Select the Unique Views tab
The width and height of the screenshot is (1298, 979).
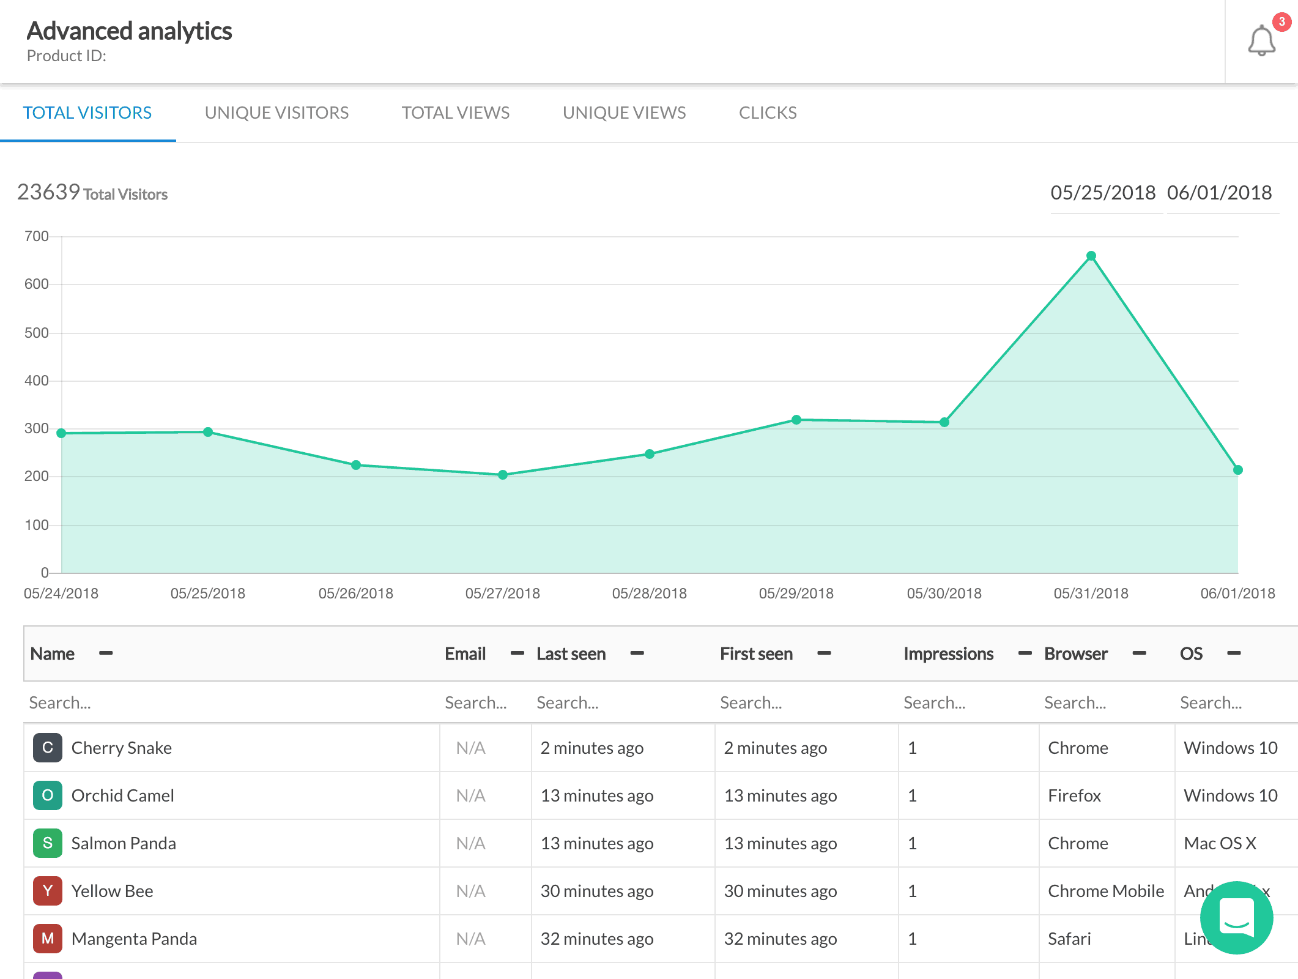(624, 113)
